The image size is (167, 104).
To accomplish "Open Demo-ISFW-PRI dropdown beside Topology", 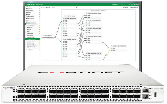I will click(x=134, y=7).
